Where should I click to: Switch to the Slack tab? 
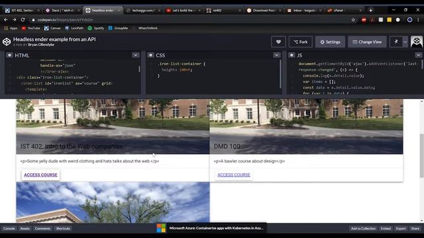click(62, 11)
